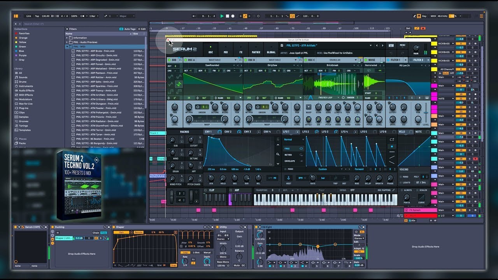Toggle the ARP power button
The image size is (498, 280).
(x=231, y=190)
